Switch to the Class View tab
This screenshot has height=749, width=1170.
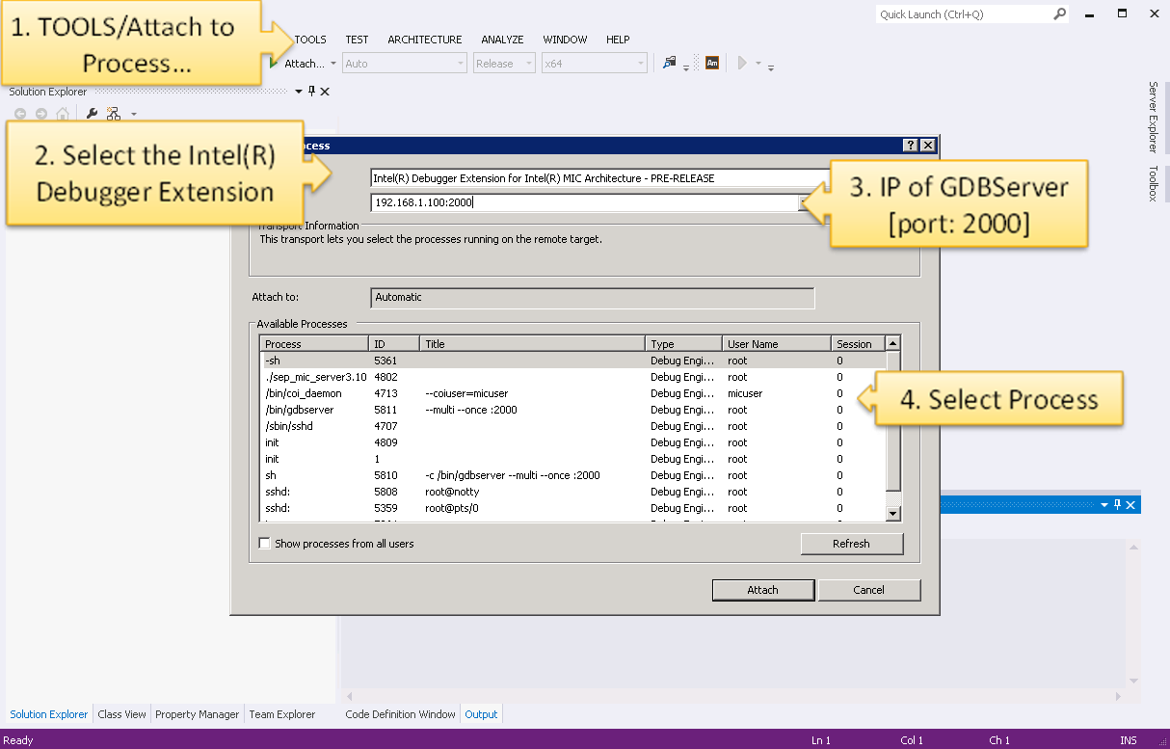point(122,714)
